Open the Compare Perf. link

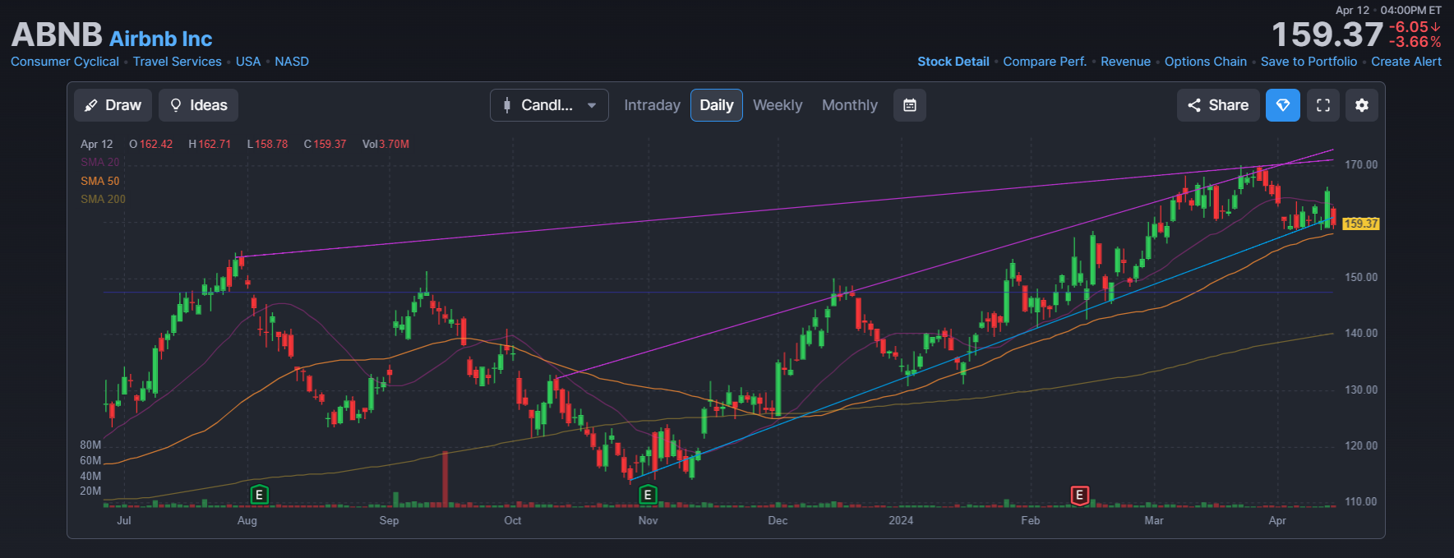click(x=1045, y=62)
